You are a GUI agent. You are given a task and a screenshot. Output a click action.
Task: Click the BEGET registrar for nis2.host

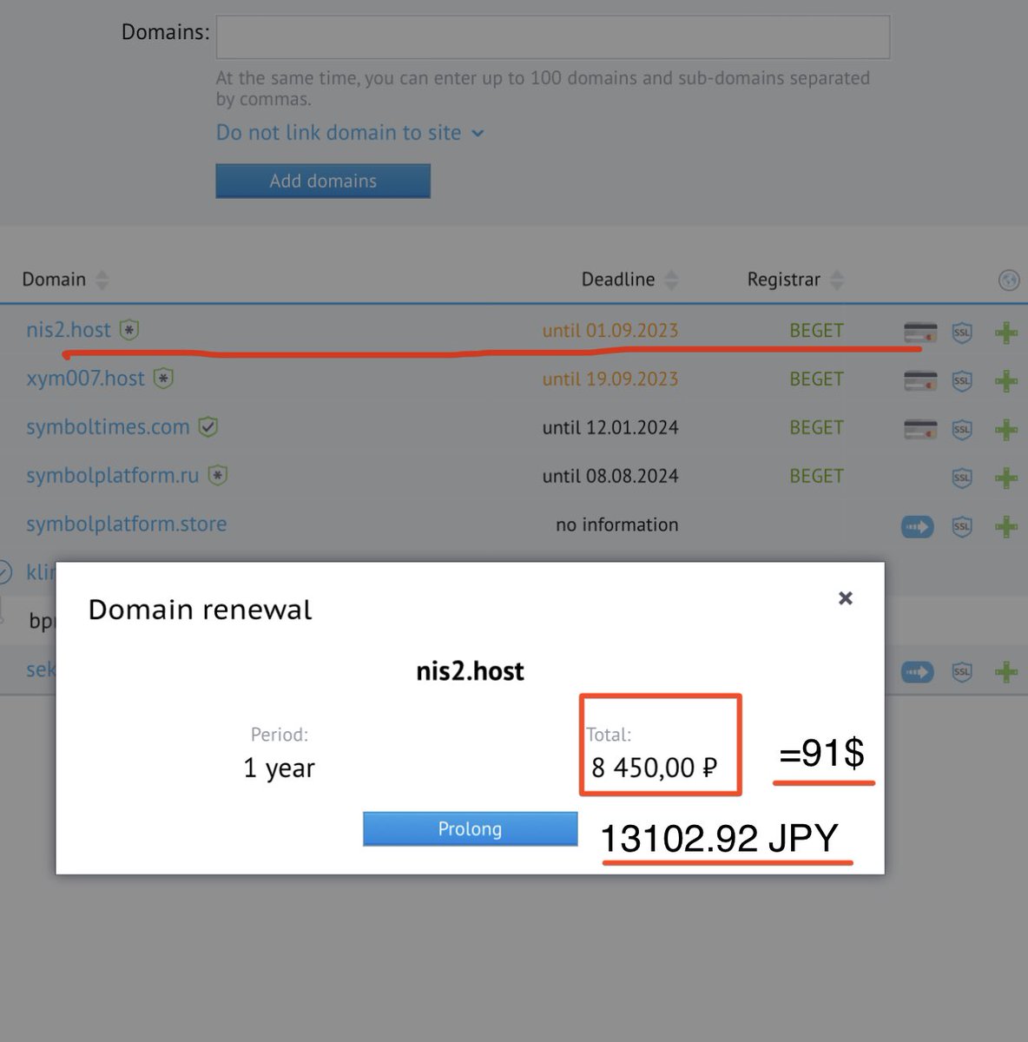816,331
